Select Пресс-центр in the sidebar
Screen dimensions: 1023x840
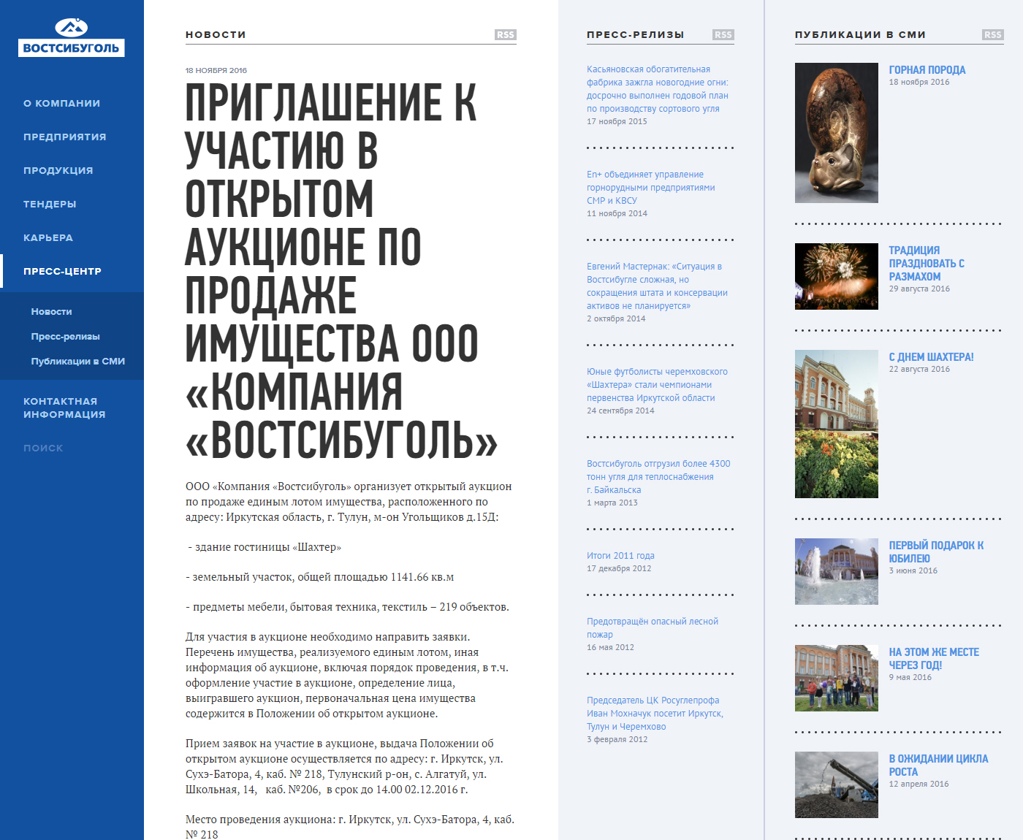coord(62,272)
